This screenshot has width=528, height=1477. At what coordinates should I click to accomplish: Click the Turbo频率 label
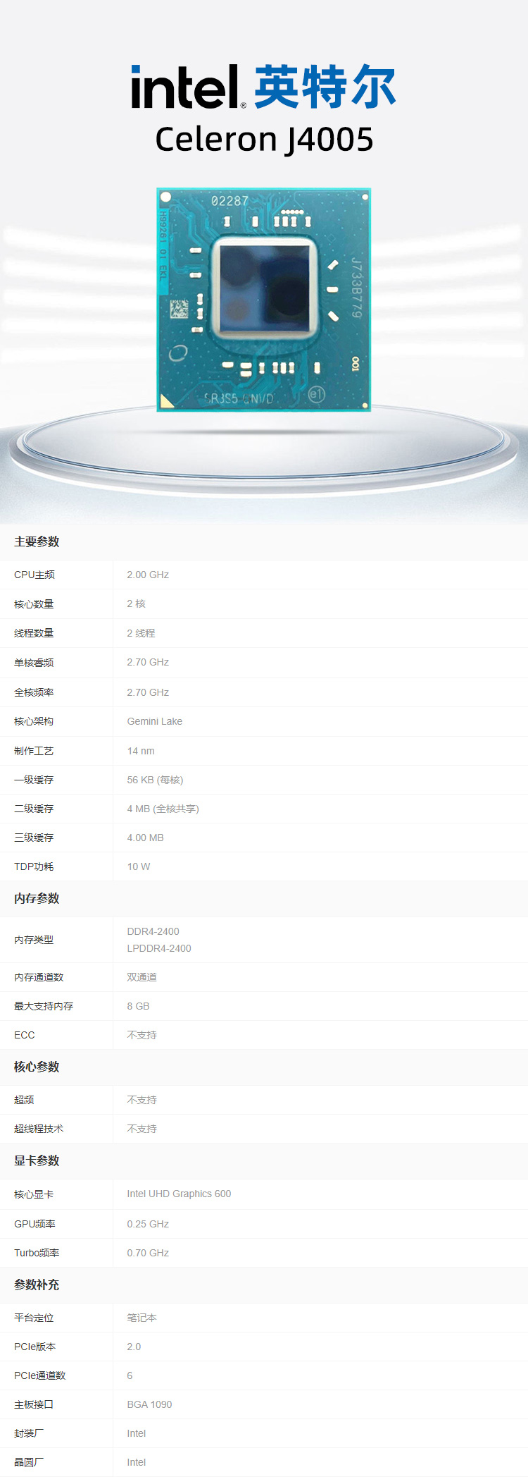pos(37,1253)
